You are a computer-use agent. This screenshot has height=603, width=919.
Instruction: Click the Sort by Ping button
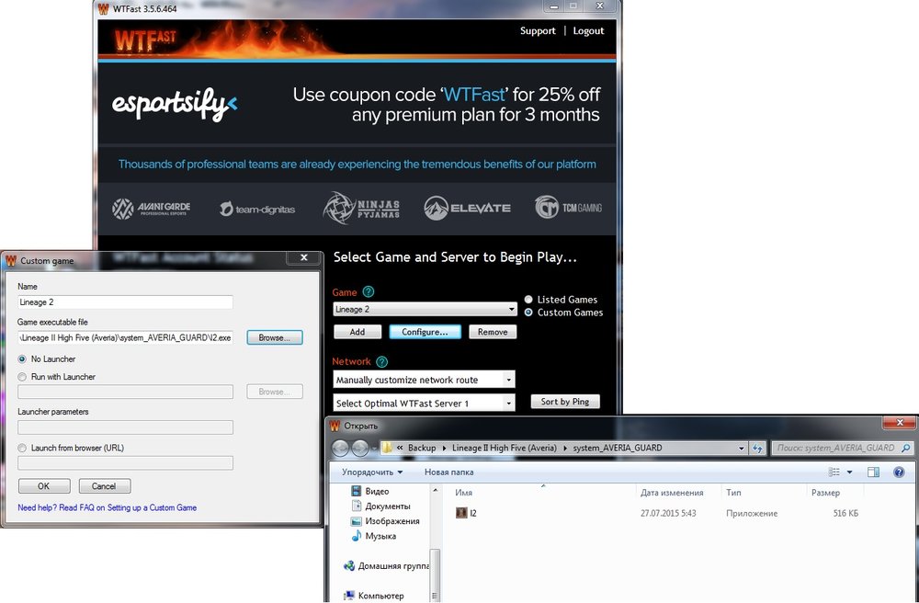[564, 402]
